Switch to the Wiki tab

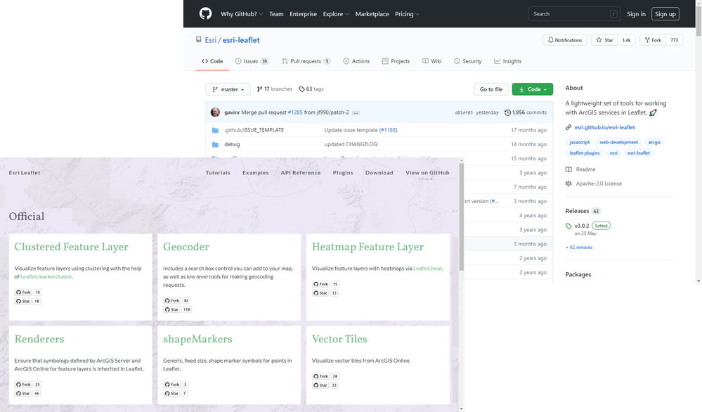click(432, 61)
